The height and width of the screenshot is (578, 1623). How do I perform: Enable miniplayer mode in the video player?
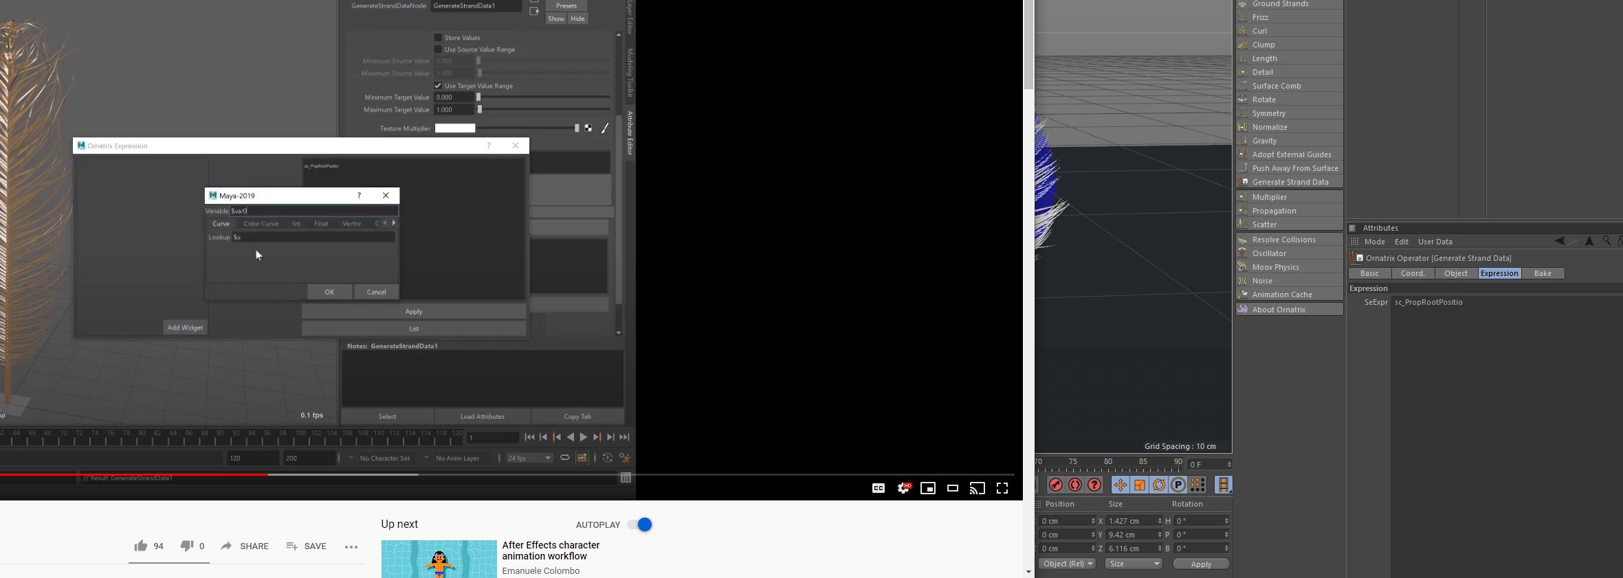tap(928, 488)
